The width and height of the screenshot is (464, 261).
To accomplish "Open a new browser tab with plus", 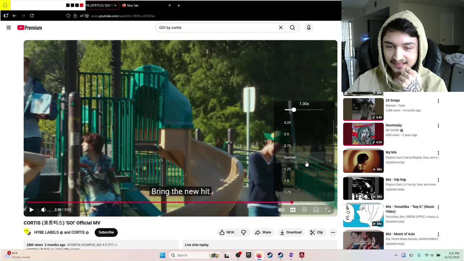I will (178, 5).
